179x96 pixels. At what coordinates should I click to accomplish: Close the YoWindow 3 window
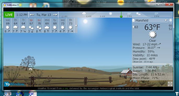[x=169, y=4]
